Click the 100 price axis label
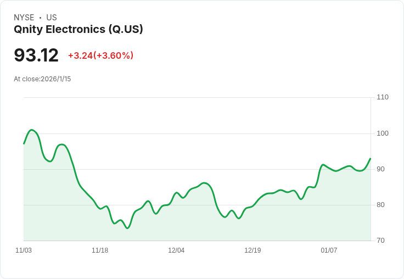The height and width of the screenshot is (279, 404). [x=383, y=133]
